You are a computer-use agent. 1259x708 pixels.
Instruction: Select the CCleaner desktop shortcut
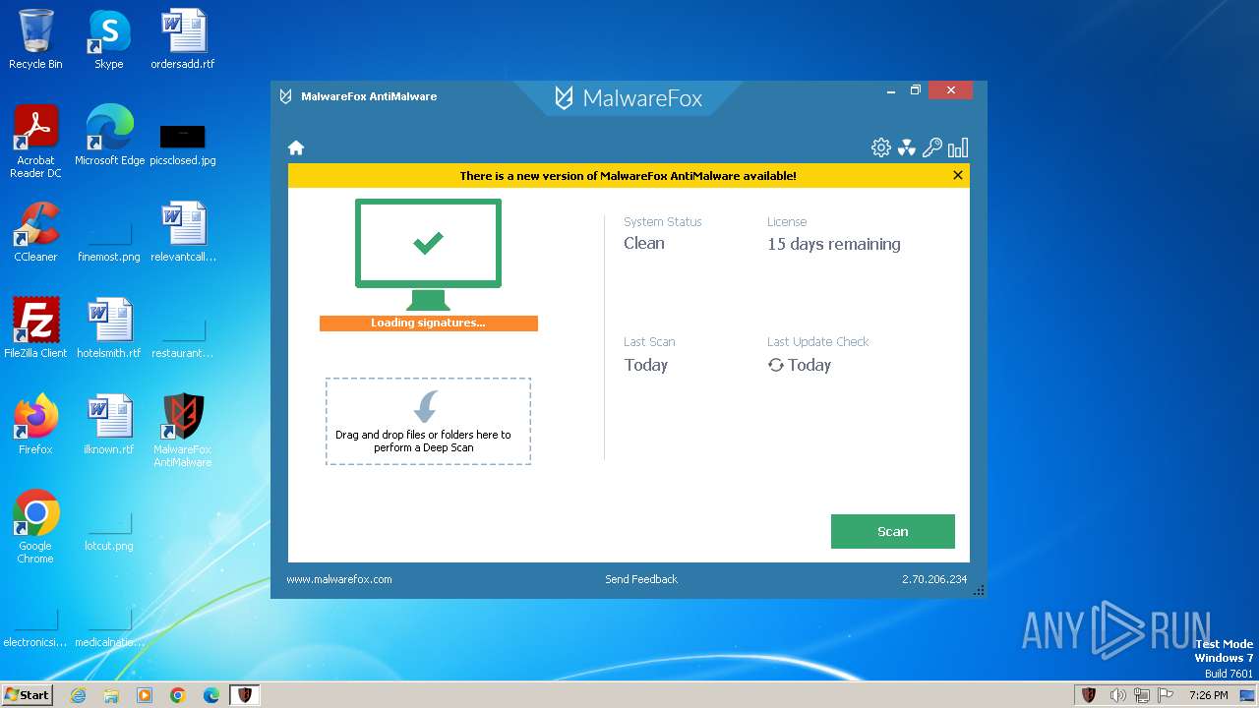click(35, 232)
